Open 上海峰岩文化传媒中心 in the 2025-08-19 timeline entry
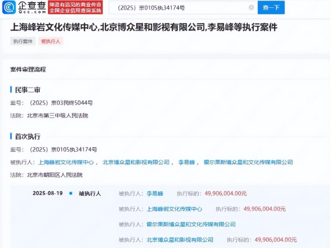 (174, 209)
